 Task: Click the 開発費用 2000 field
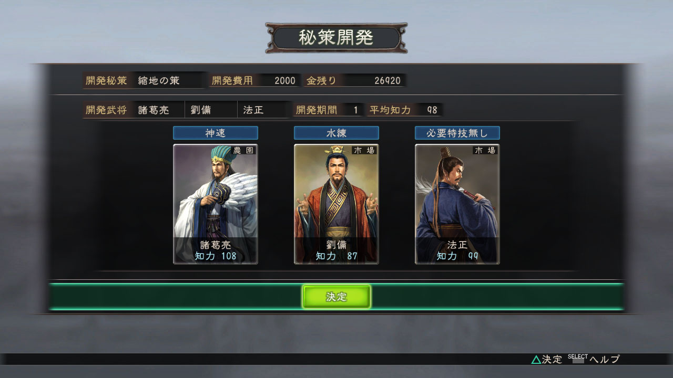[254, 81]
